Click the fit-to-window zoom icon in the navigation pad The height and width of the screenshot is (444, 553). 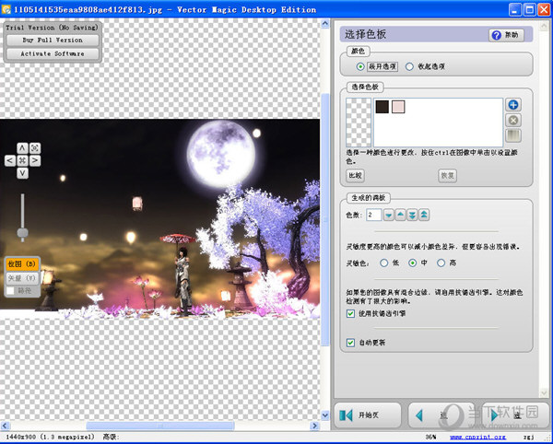click(35, 148)
